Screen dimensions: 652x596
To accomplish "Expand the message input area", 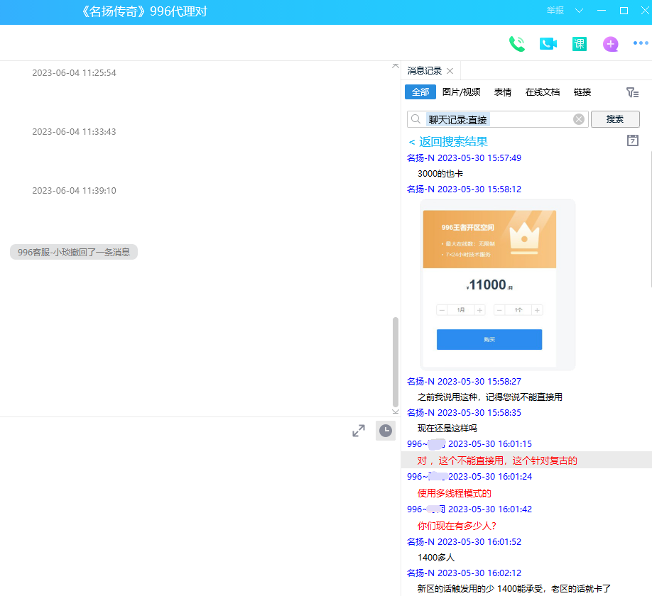I will point(359,431).
